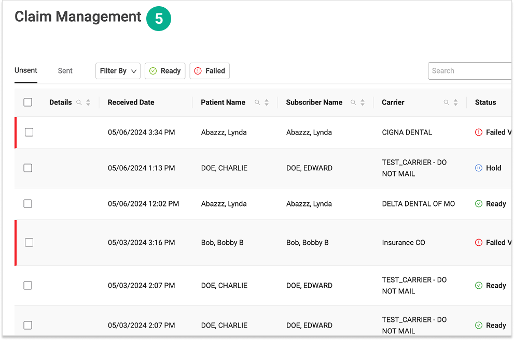Switch to the Sent tab
This screenshot has height=340, width=514.
[65, 71]
